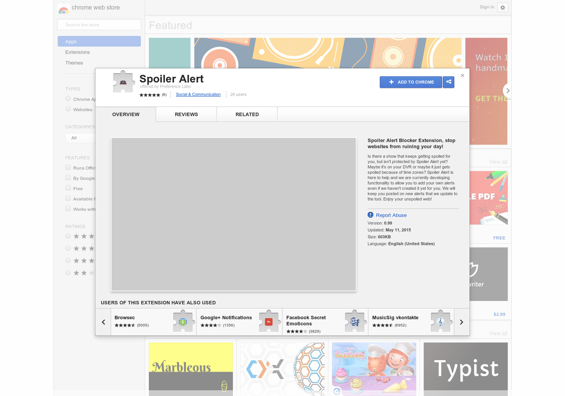Click Sign in link

[x=487, y=7]
